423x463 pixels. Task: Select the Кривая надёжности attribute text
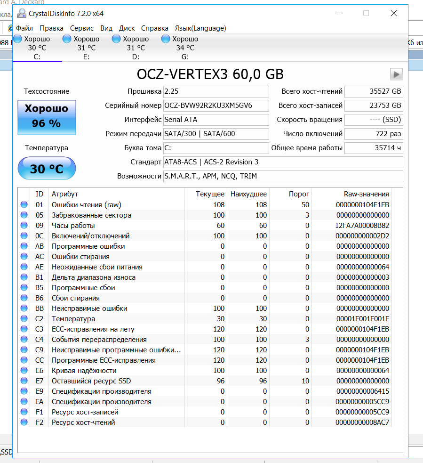pos(84,371)
